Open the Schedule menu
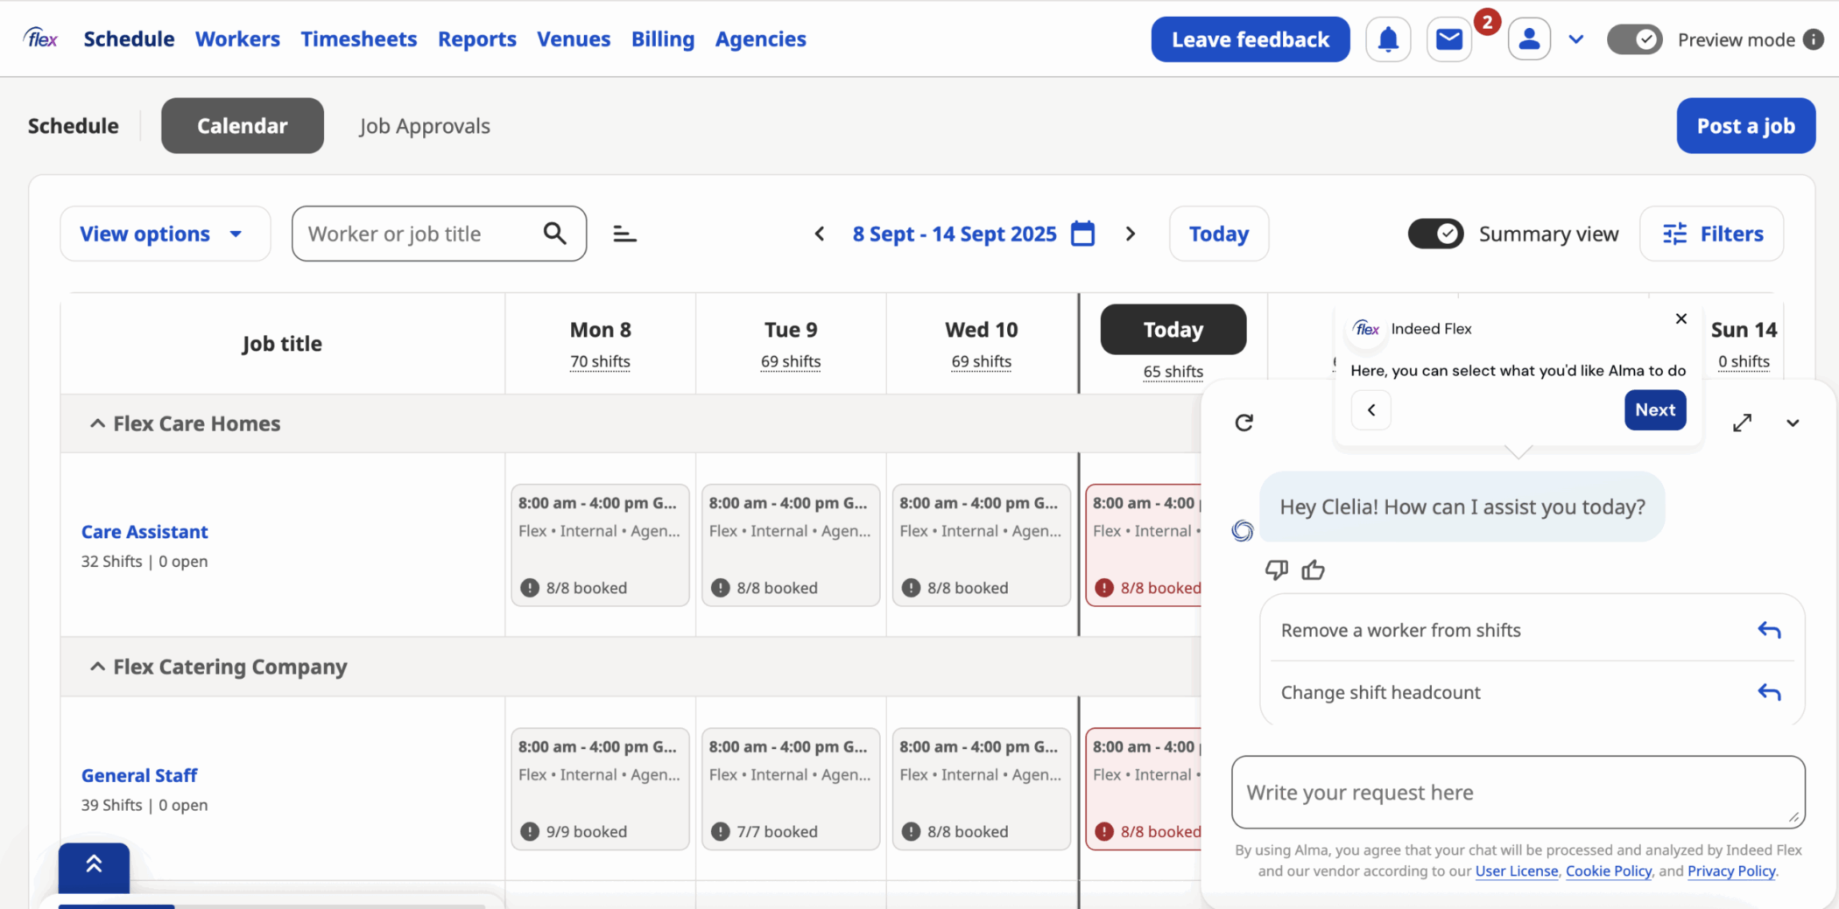 (x=129, y=38)
